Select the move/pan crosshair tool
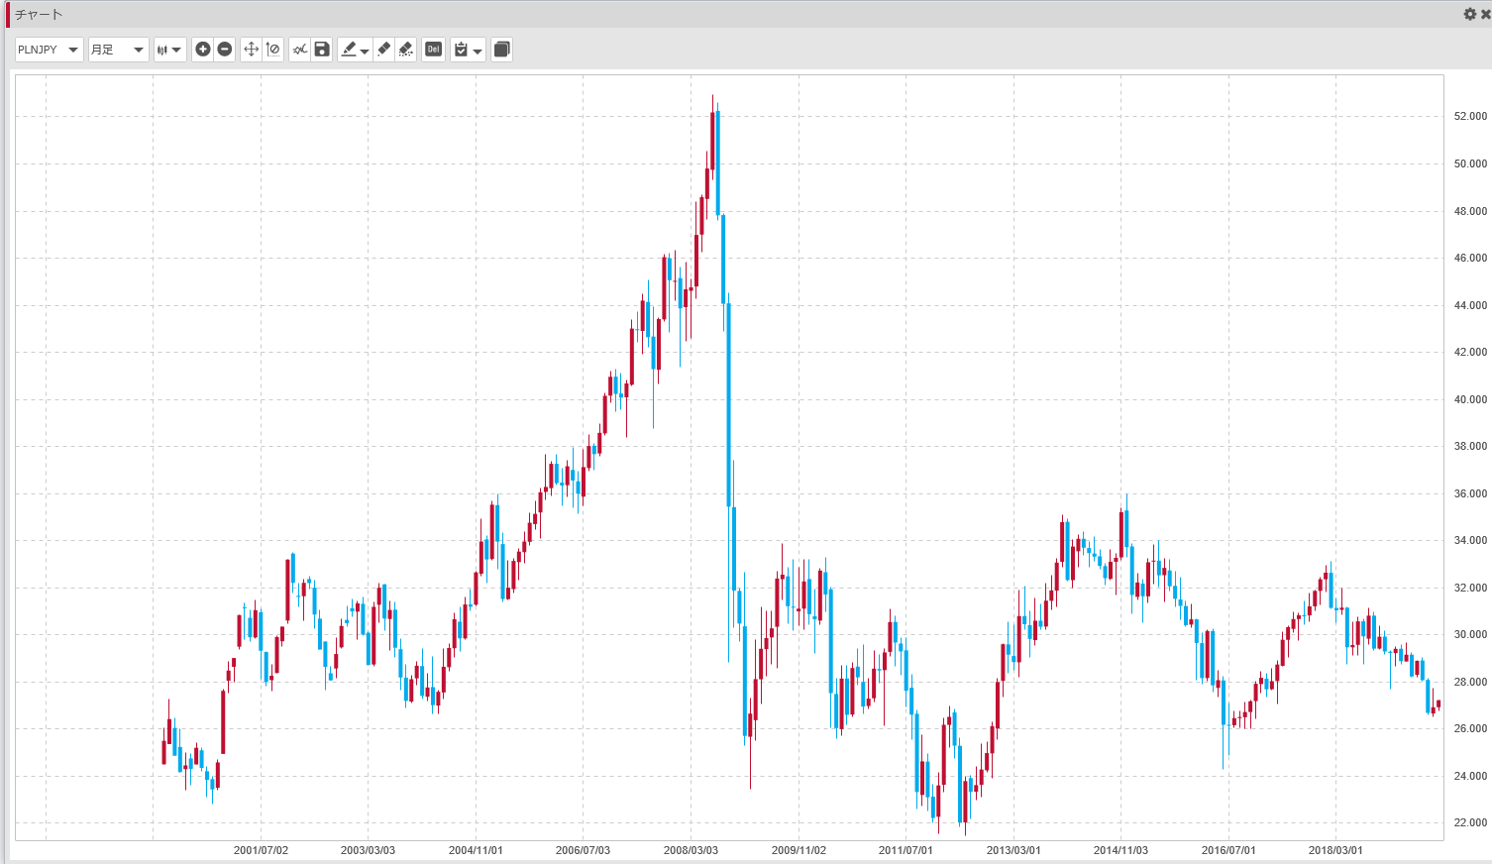Image resolution: width=1492 pixels, height=864 pixels. point(251,50)
